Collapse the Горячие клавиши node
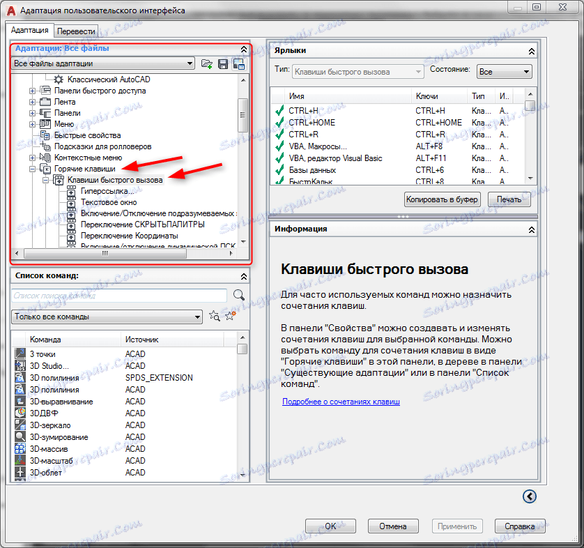 [x=32, y=169]
